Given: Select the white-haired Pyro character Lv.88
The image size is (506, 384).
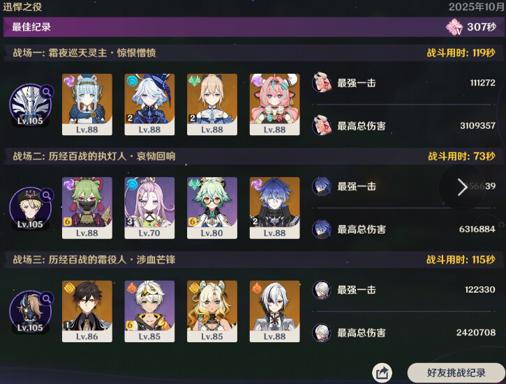Looking at the screenshot, I should [x=274, y=312].
